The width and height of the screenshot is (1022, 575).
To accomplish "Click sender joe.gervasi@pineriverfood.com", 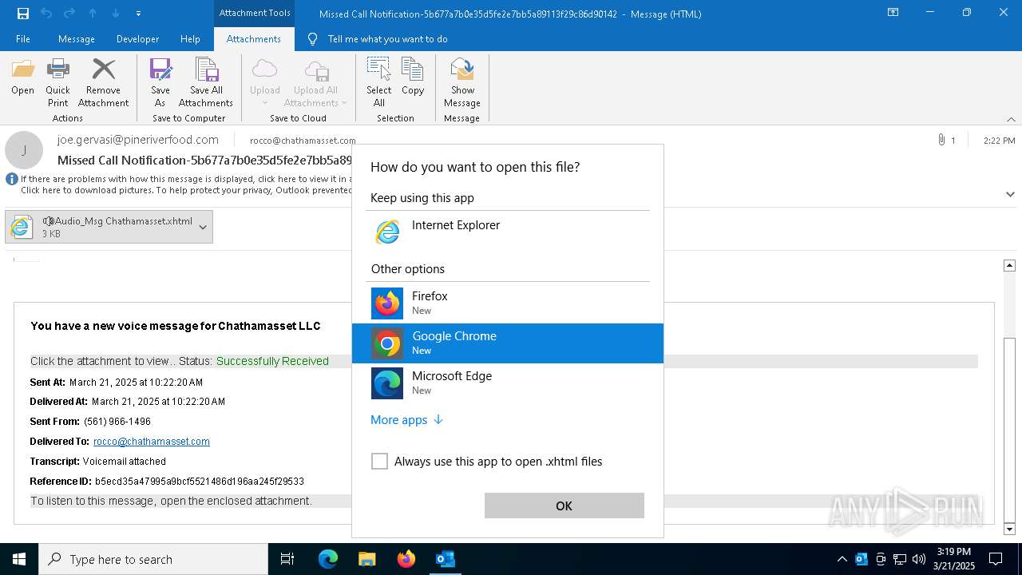I will pos(137,140).
